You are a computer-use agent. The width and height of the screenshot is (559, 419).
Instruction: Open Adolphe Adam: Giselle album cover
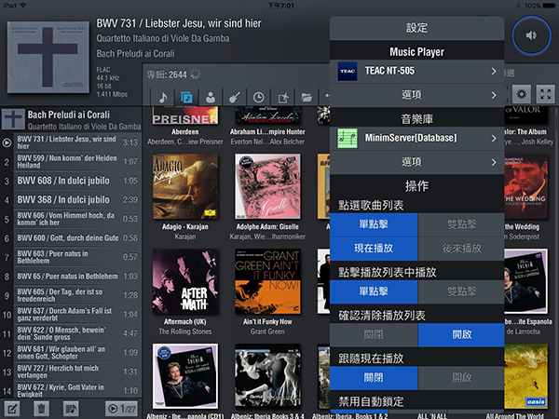[x=267, y=186]
